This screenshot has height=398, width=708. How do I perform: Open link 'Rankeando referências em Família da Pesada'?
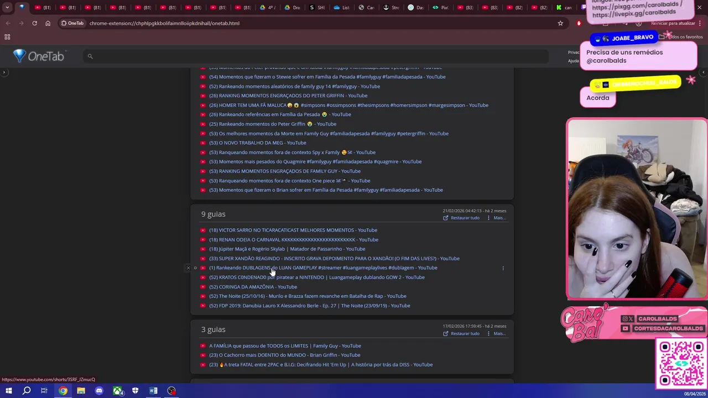click(x=280, y=114)
